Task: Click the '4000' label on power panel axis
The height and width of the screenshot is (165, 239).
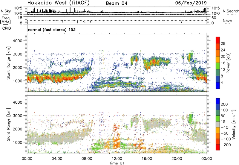Action: click(17, 41)
